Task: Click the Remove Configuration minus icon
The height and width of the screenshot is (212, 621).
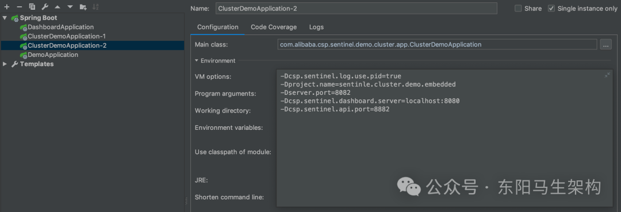Action: 20,7
